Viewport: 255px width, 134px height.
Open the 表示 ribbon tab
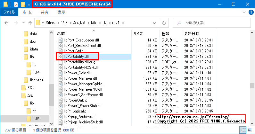(62, 12)
